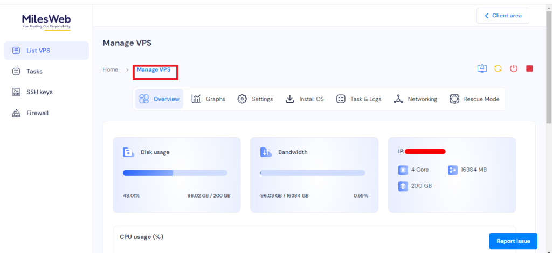The image size is (552, 253).
Task: Open the Settings tab
Action: tap(256, 99)
